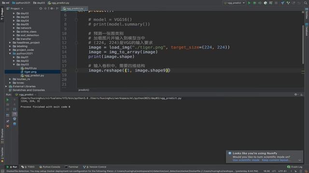This screenshot has width=309, height=173.
Task: Open the profiler icon in the top toolbar
Action: [266, 3]
